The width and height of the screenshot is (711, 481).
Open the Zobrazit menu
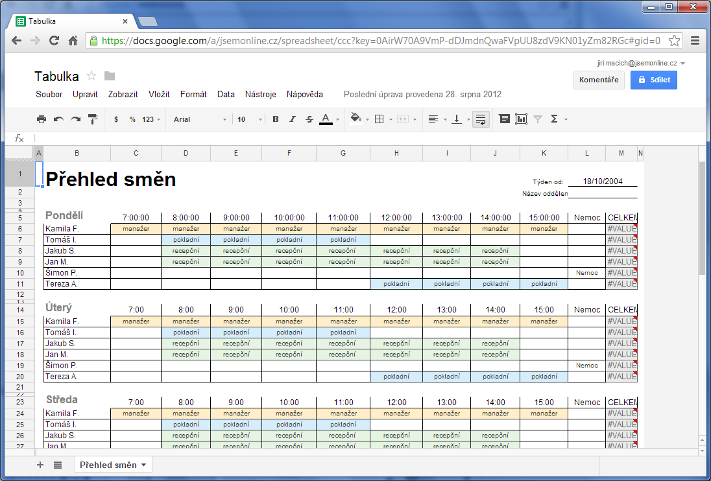pyautogui.click(x=123, y=94)
